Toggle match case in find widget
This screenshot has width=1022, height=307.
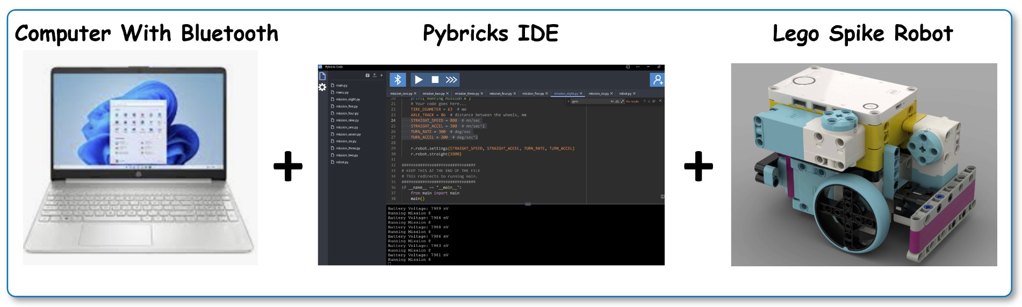(612, 101)
